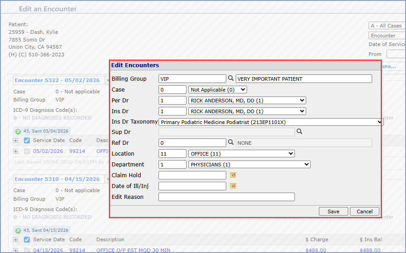The image size is (406, 253).
Task: Click the Per Dr number field
Action: click(x=172, y=101)
